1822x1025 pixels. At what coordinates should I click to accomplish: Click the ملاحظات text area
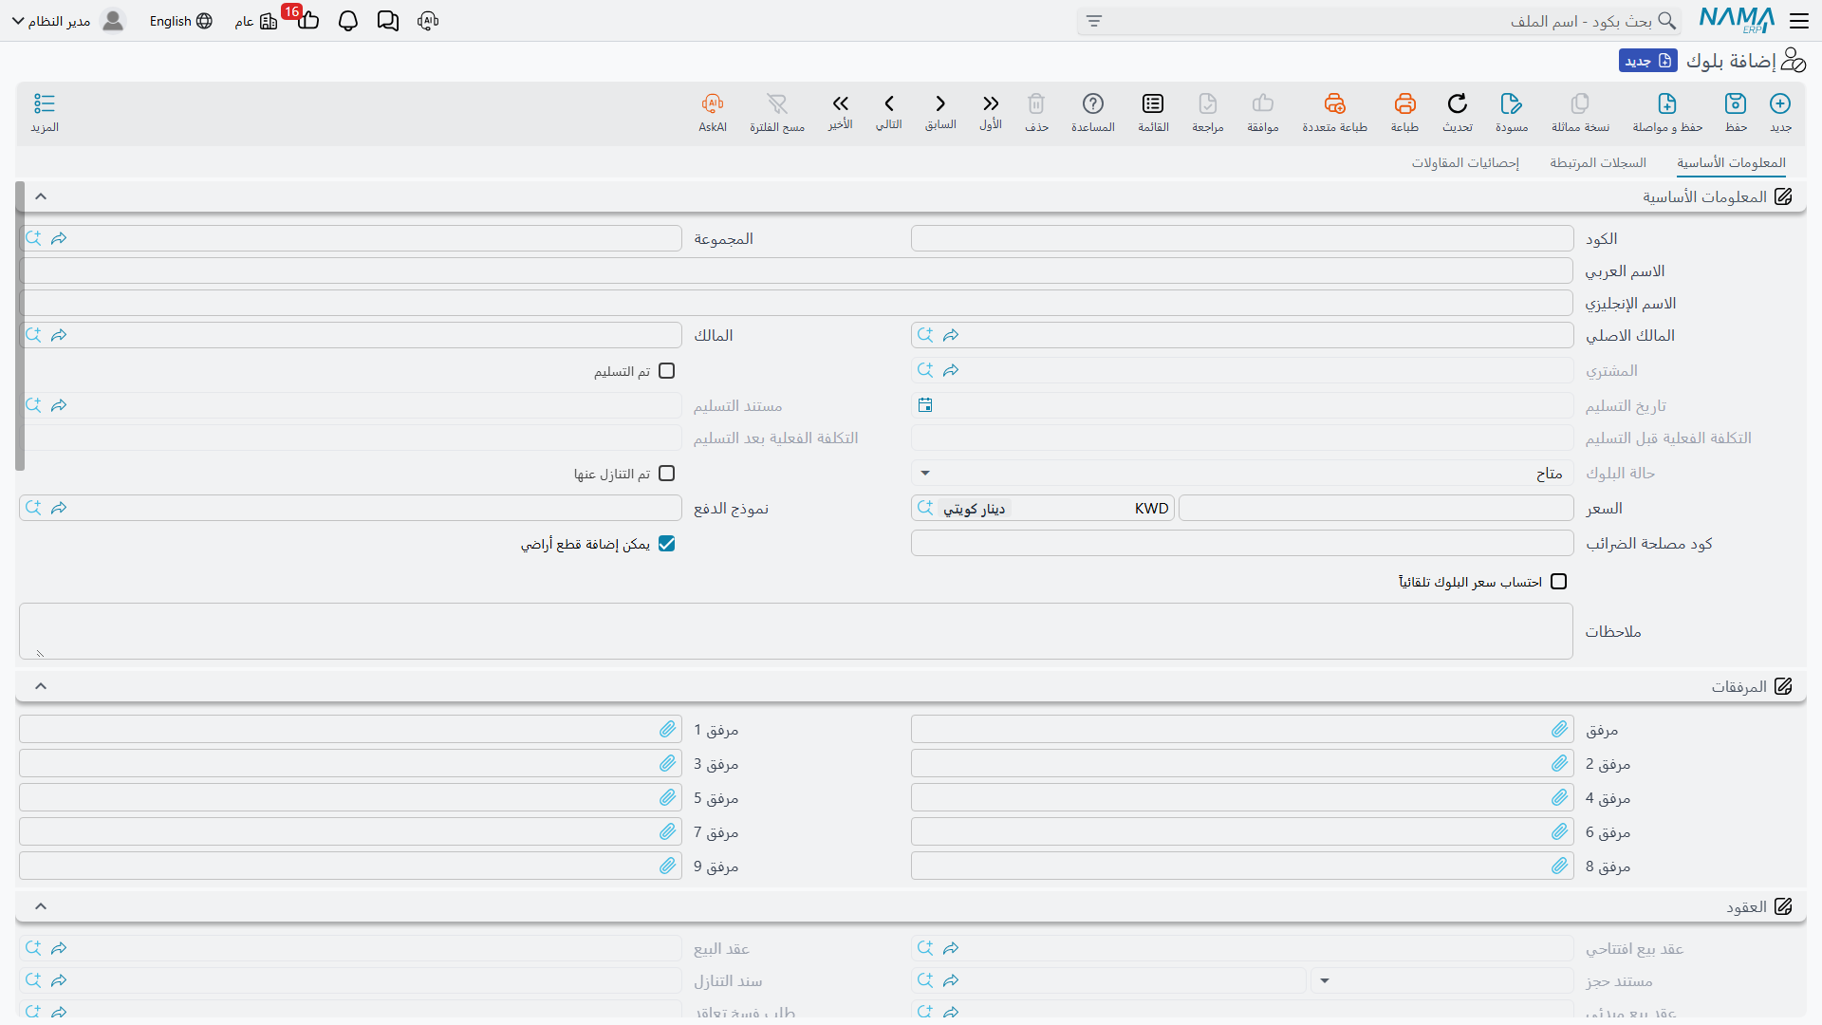[x=796, y=631]
